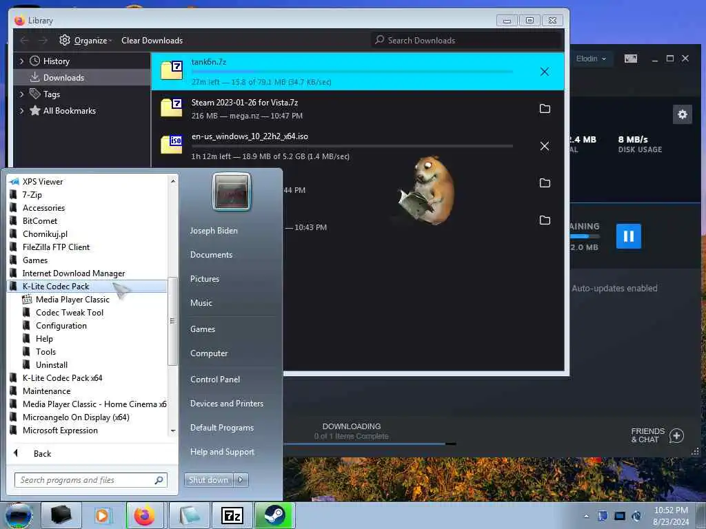
Task: Open 7-Zip from the taskbar
Action: click(232, 515)
